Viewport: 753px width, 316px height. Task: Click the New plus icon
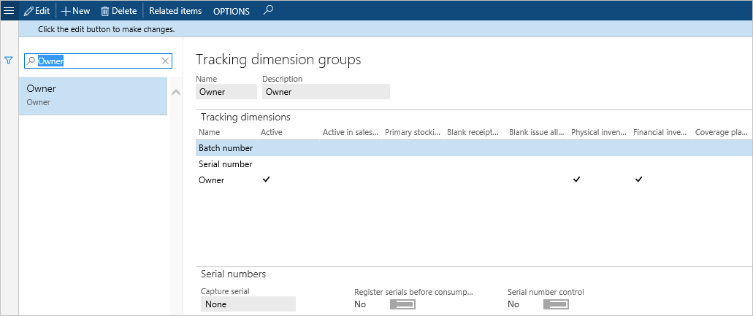coord(65,11)
